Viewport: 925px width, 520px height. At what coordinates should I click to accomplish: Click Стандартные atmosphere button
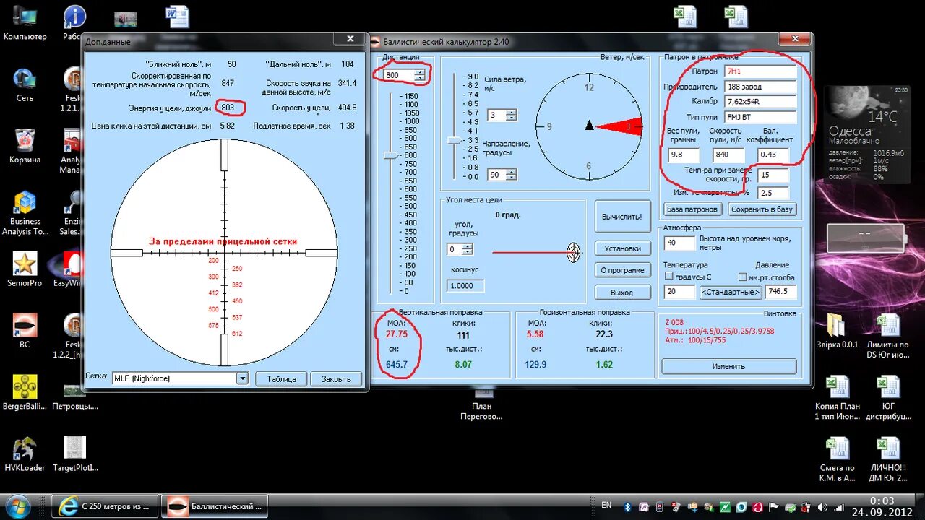click(731, 292)
